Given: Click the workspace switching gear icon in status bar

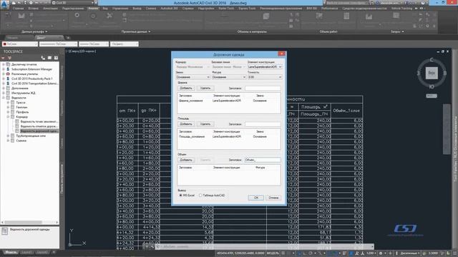Looking at the screenshot, I should (x=381, y=253).
